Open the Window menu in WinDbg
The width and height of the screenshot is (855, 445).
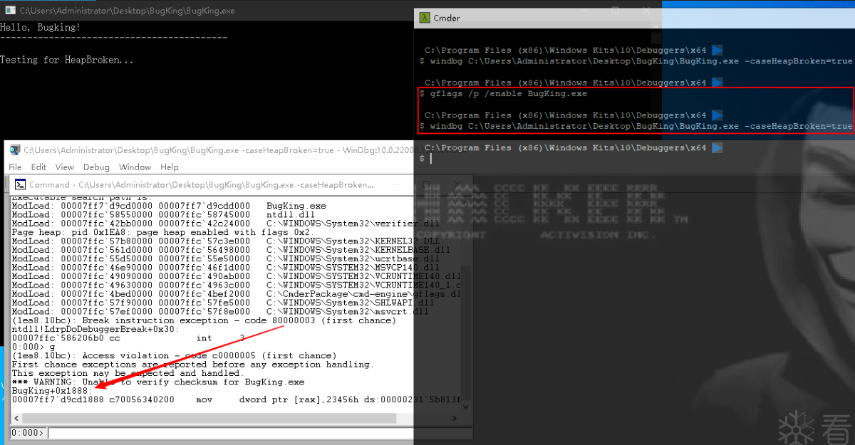(x=135, y=167)
